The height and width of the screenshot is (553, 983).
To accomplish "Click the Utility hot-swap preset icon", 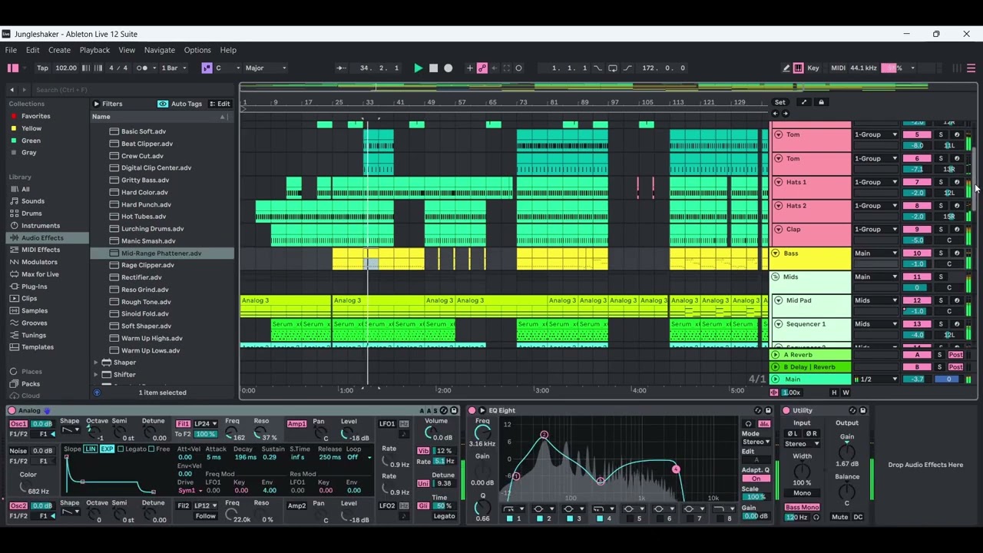I will [853, 411].
